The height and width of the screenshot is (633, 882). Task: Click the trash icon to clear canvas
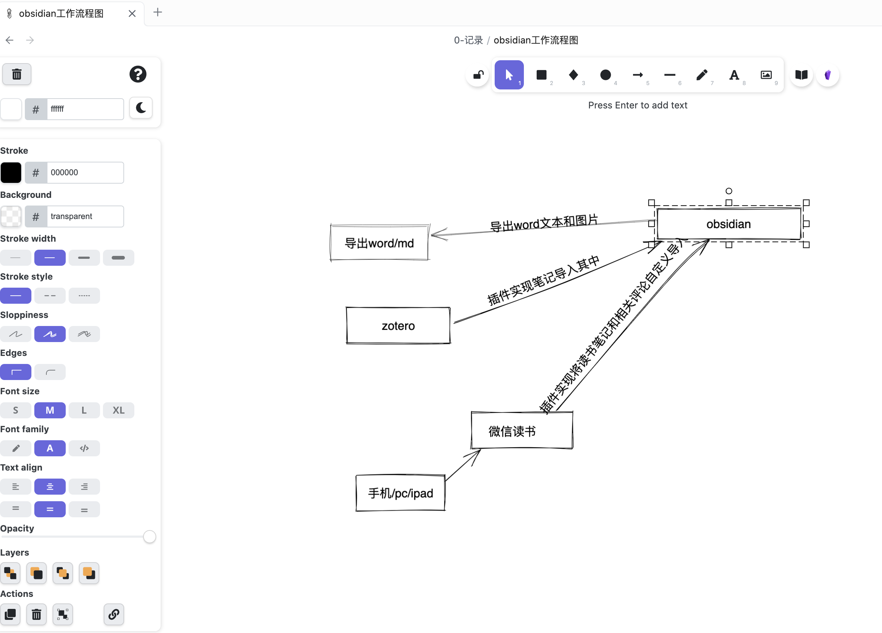16,74
